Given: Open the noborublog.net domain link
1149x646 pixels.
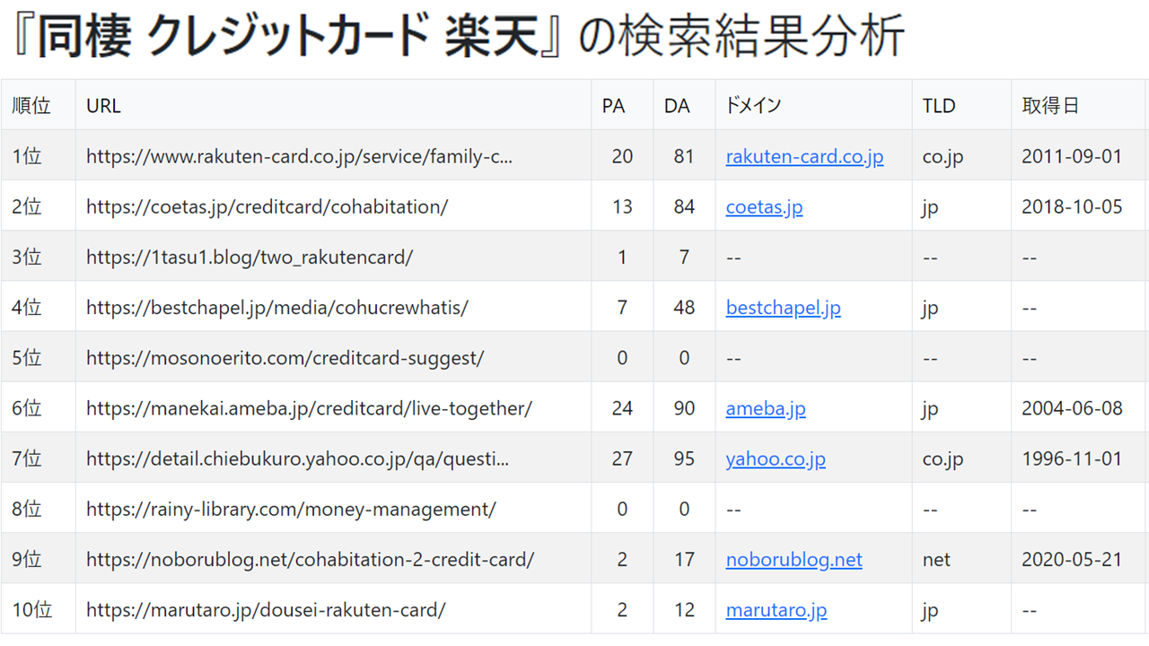Looking at the screenshot, I should pyautogui.click(x=794, y=560).
